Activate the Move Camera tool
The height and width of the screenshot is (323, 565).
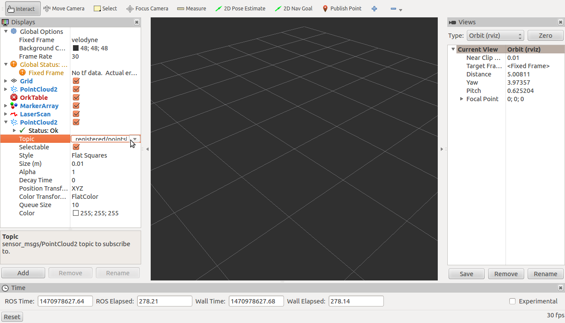(64, 9)
